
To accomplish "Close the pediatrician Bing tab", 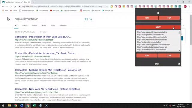I will coord(29,2).
